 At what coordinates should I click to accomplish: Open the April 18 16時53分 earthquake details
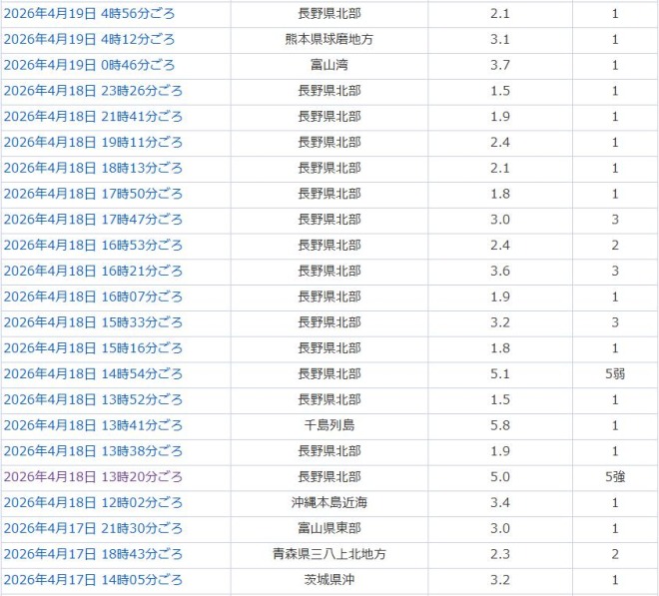click(x=93, y=246)
